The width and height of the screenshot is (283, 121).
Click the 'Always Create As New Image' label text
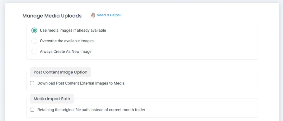(x=65, y=51)
